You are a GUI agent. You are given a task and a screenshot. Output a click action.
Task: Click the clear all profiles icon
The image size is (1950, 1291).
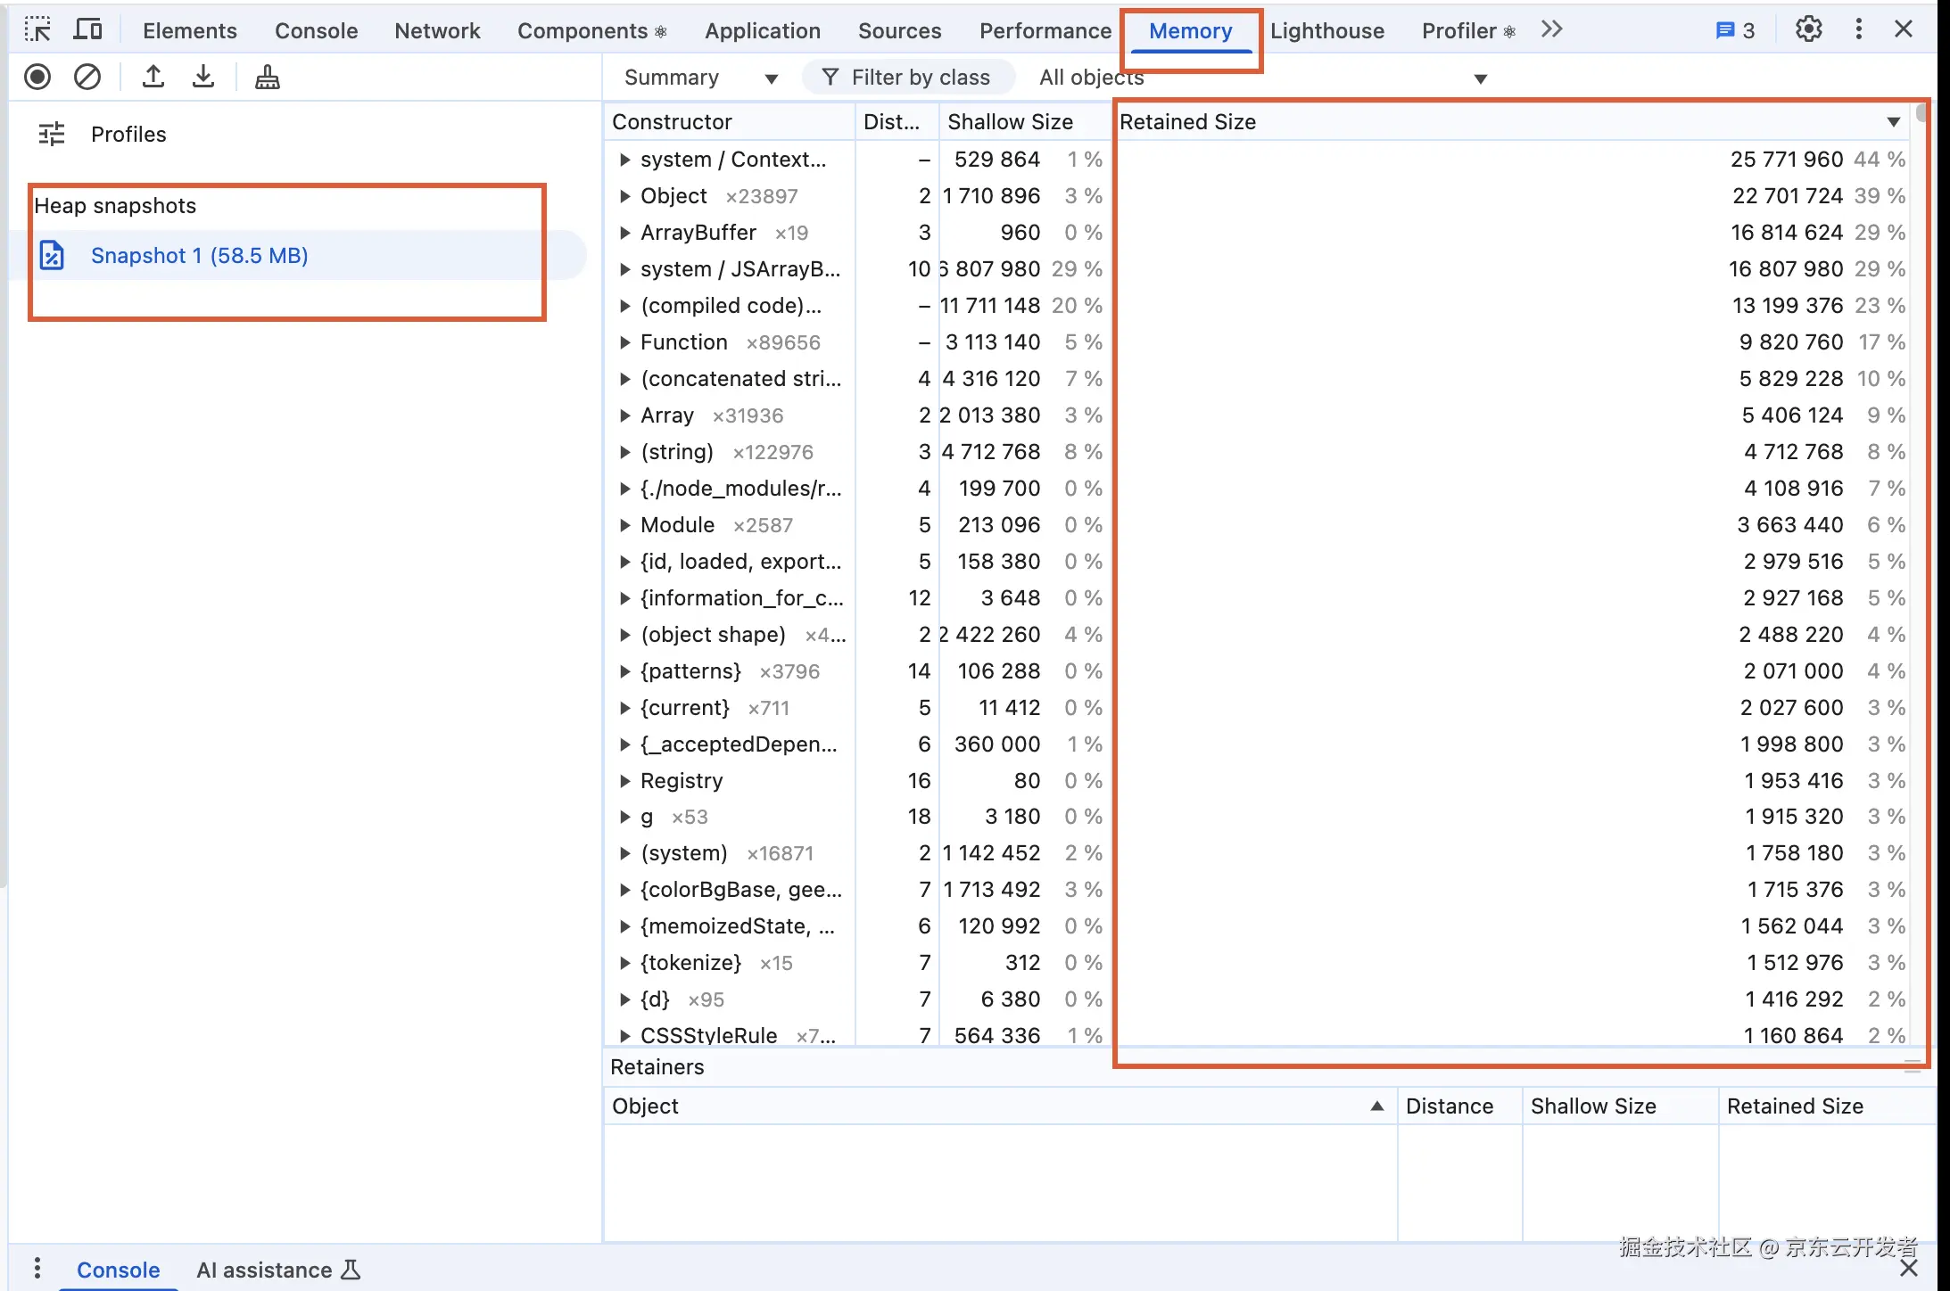87,78
